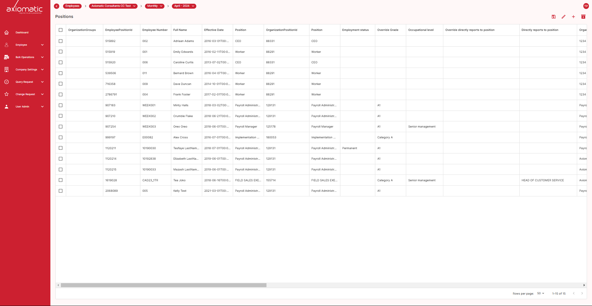Click the horizontal scrollbar thumb

[x=164, y=285]
